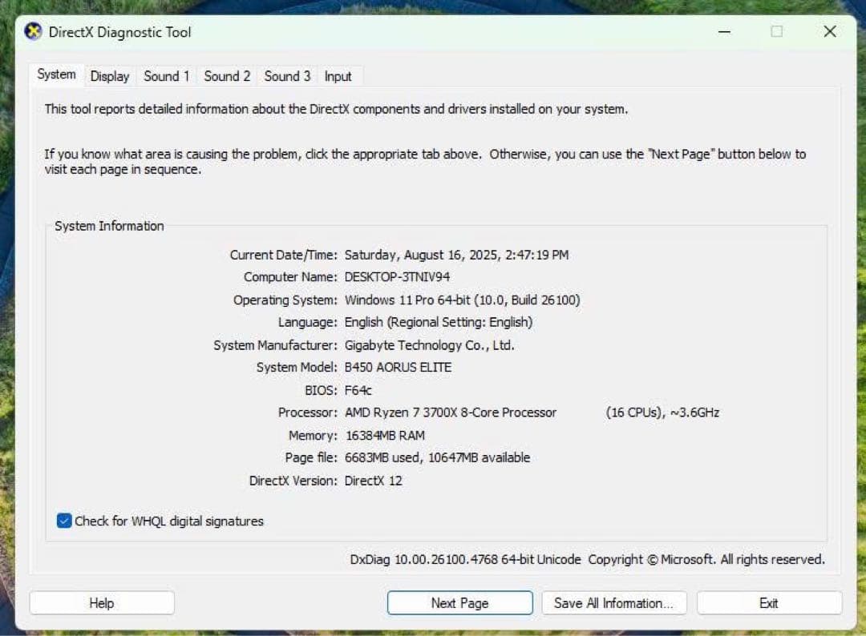
Task: Click the computer name DESKTOP-3TNIV94
Action: (x=397, y=277)
